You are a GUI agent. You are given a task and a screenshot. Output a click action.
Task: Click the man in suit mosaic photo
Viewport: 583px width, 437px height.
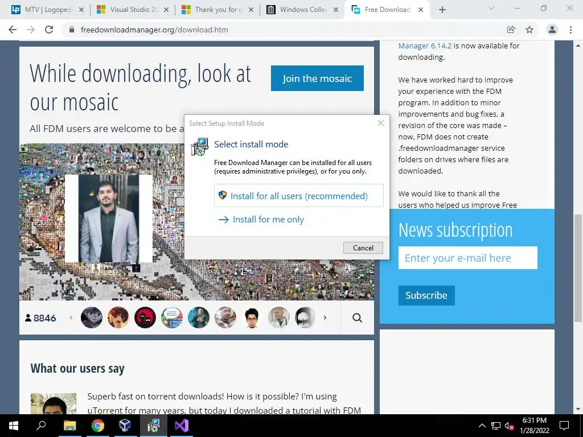[x=109, y=218]
